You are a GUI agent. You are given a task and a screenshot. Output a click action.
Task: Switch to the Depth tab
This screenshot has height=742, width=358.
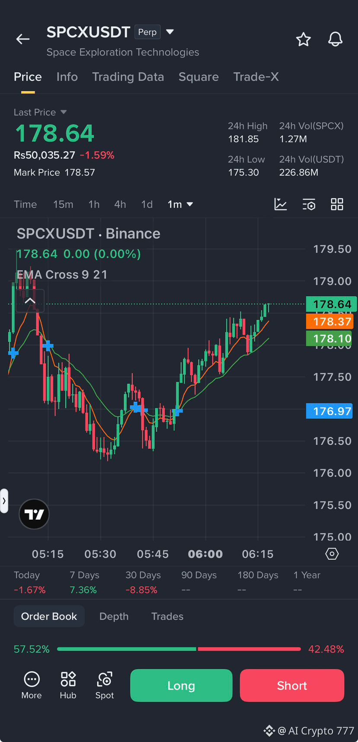click(x=114, y=616)
